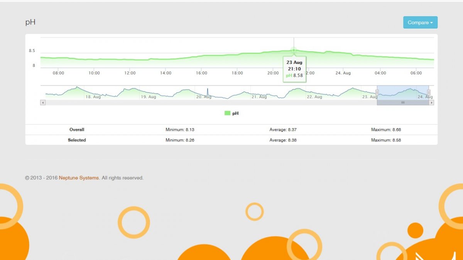Click the © 2013 - 2016 copyright text
The height and width of the screenshot is (260, 463).
pyautogui.click(x=41, y=178)
